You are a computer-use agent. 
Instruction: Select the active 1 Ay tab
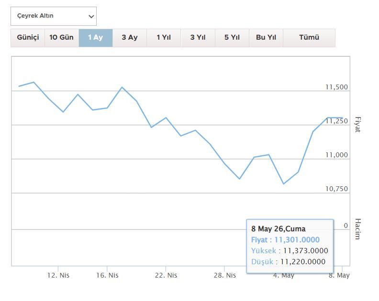[x=96, y=38]
